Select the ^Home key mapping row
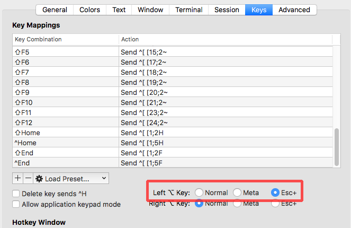 (x=173, y=143)
